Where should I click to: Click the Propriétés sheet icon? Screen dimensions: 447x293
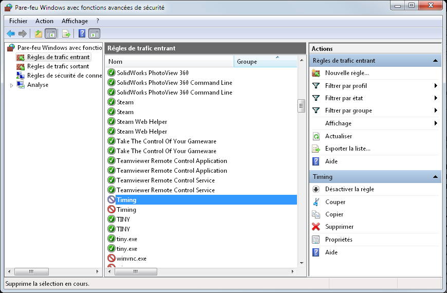[x=316, y=240]
